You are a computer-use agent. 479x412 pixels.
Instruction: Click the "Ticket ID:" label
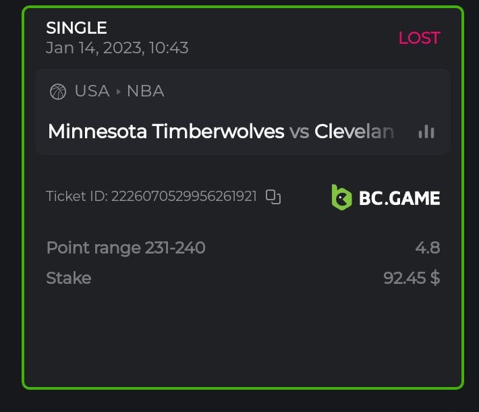(76, 196)
